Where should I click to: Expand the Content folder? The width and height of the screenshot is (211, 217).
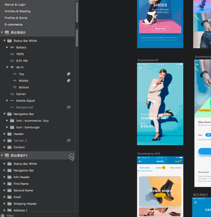[x=5, y=147]
